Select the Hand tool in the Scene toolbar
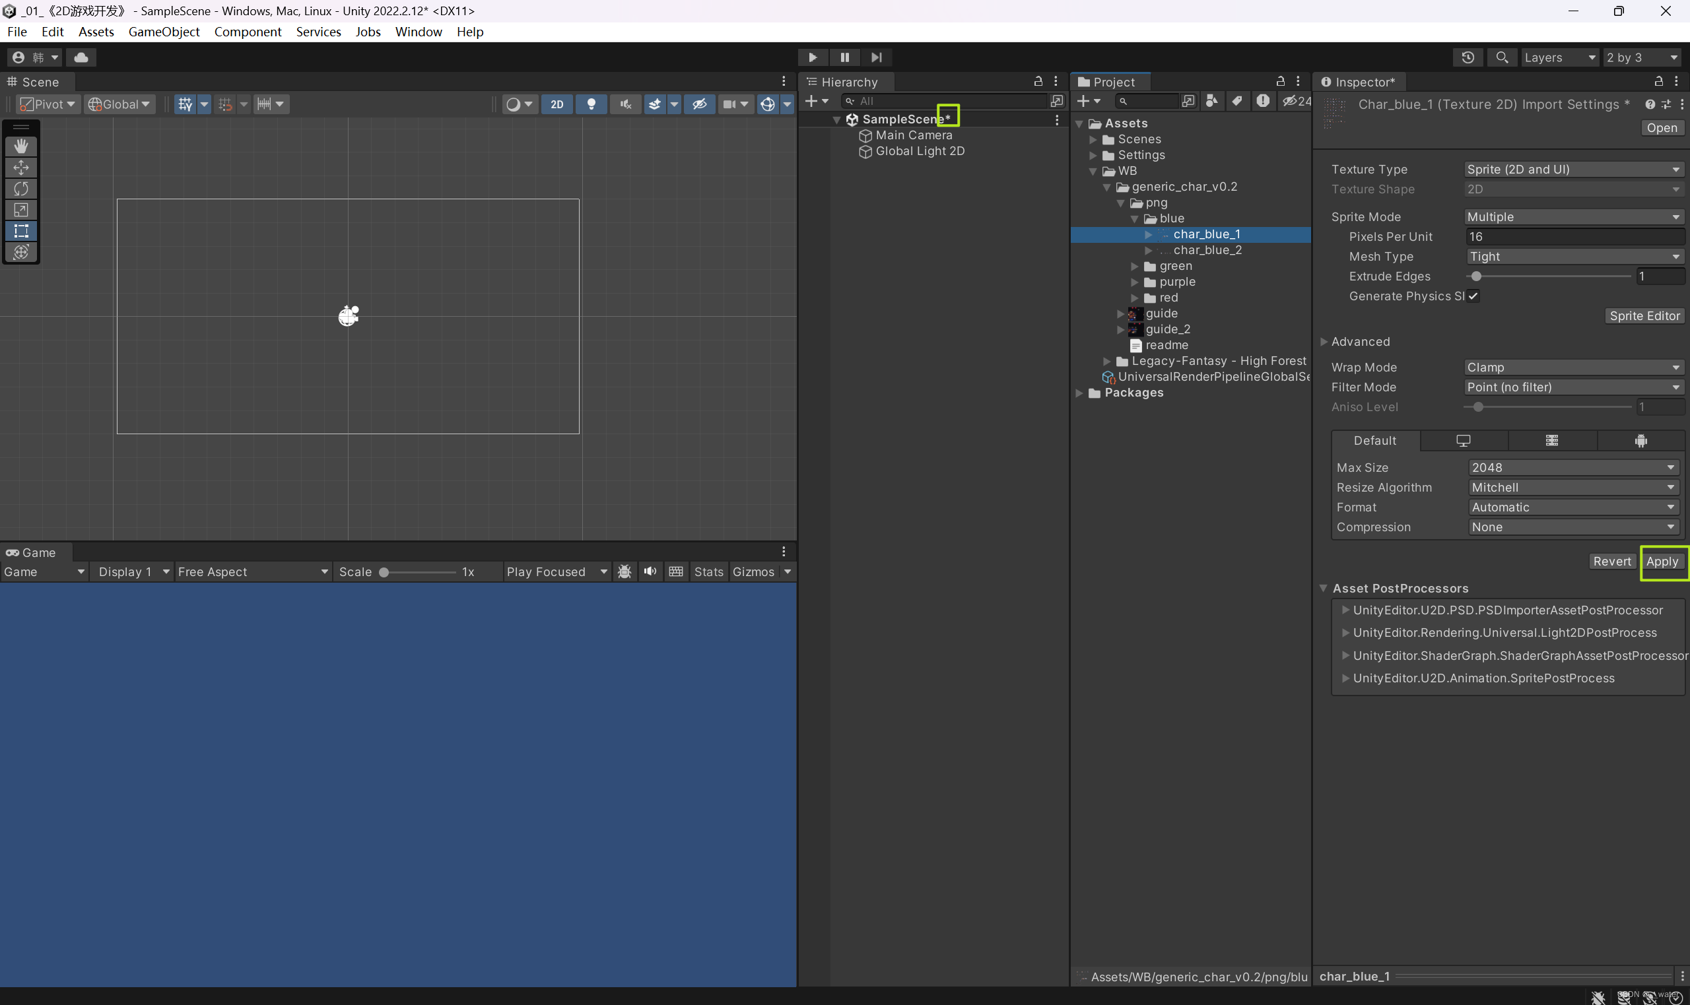Image resolution: width=1690 pixels, height=1005 pixels. (x=22, y=146)
